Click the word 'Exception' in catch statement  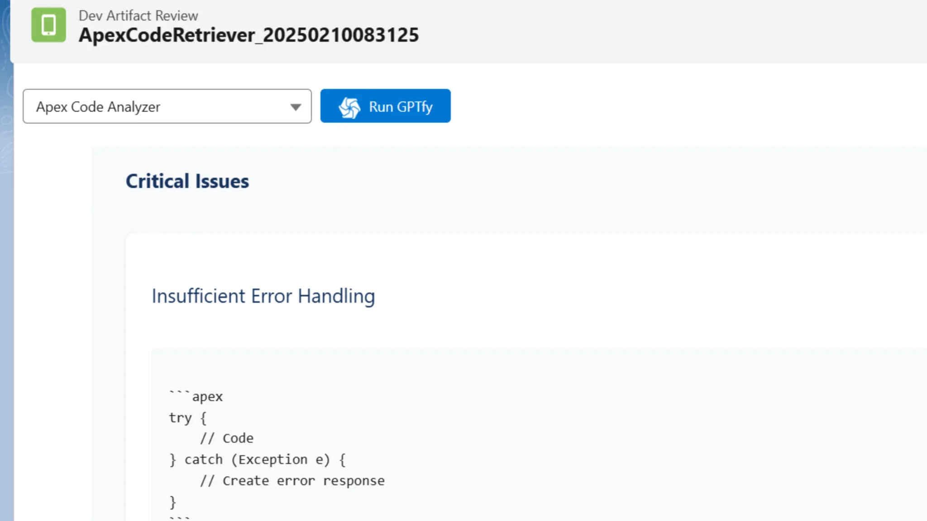[x=273, y=459]
